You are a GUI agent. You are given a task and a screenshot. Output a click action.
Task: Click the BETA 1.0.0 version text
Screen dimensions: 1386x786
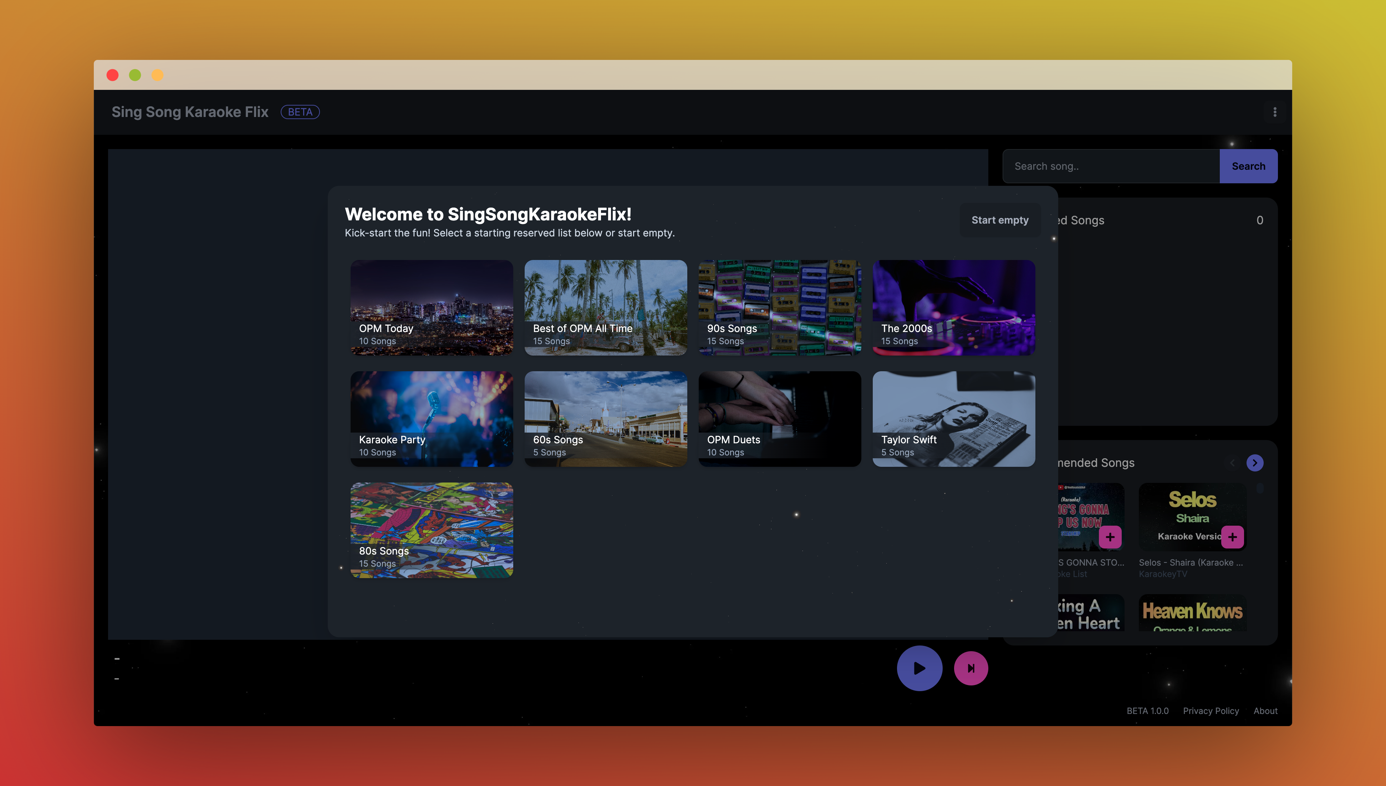point(1147,711)
